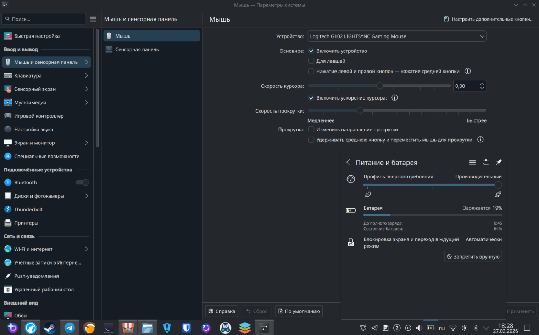
Task: Click the Запретить вручную button
Action: (x=473, y=256)
